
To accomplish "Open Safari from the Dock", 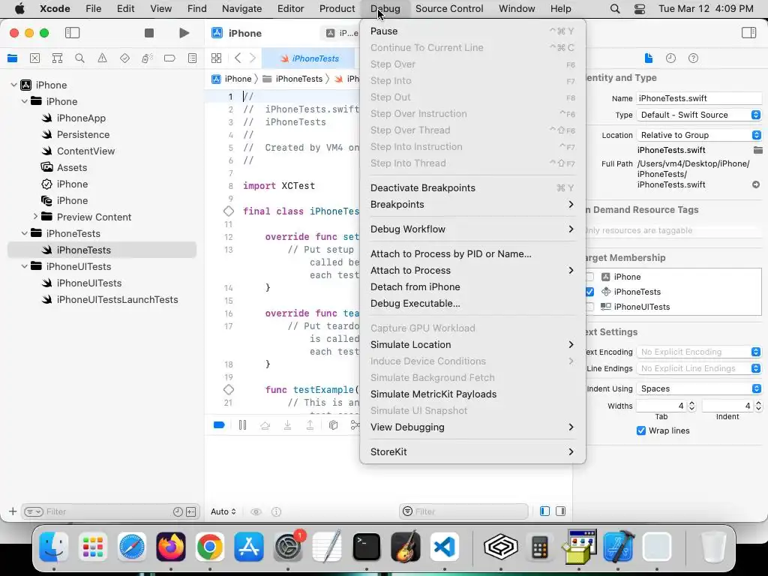I will click(131, 547).
